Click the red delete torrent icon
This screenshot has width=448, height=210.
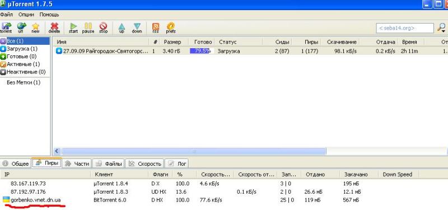coord(54,28)
